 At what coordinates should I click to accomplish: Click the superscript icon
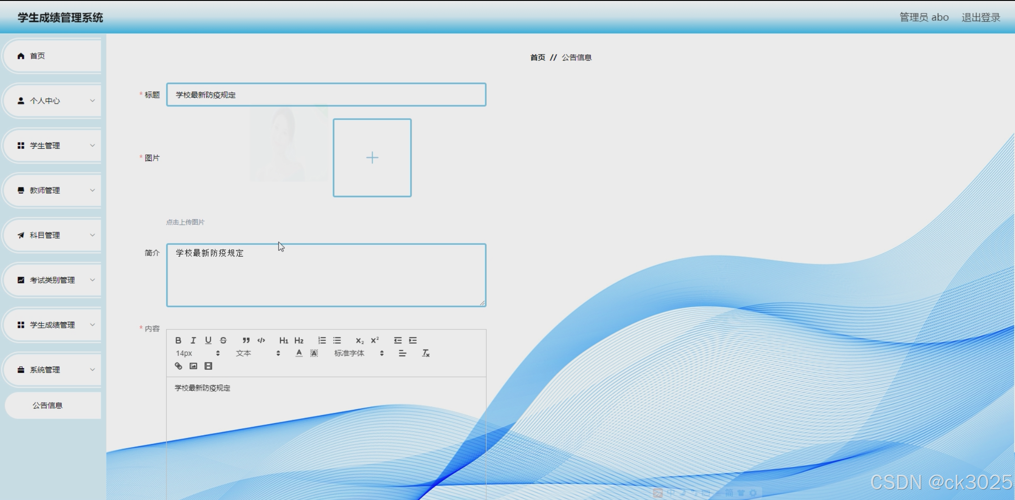[375, 340]
